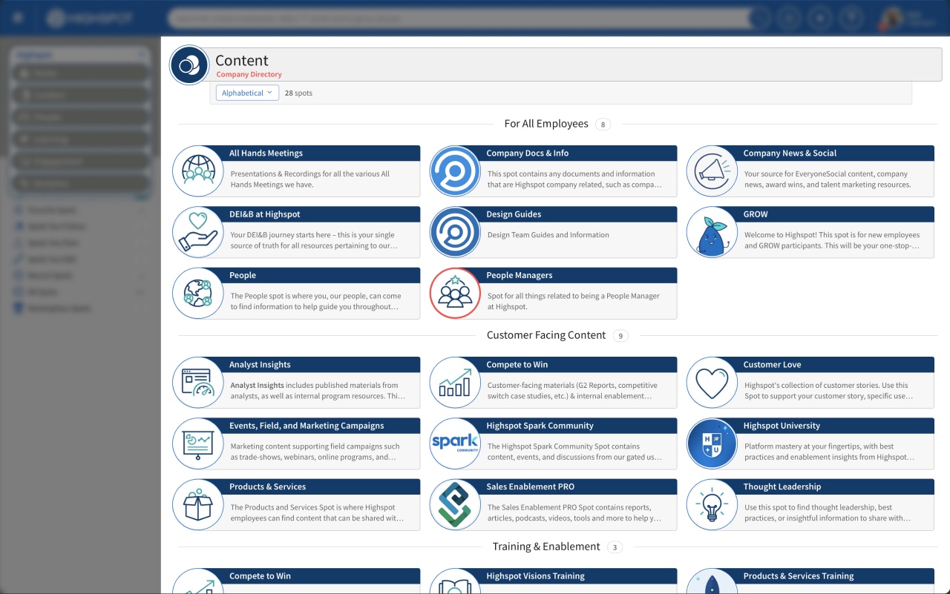Click the Company Docs & Info title
The height and width of the screenshot is (594, 950).
click(x=527, y=154)
